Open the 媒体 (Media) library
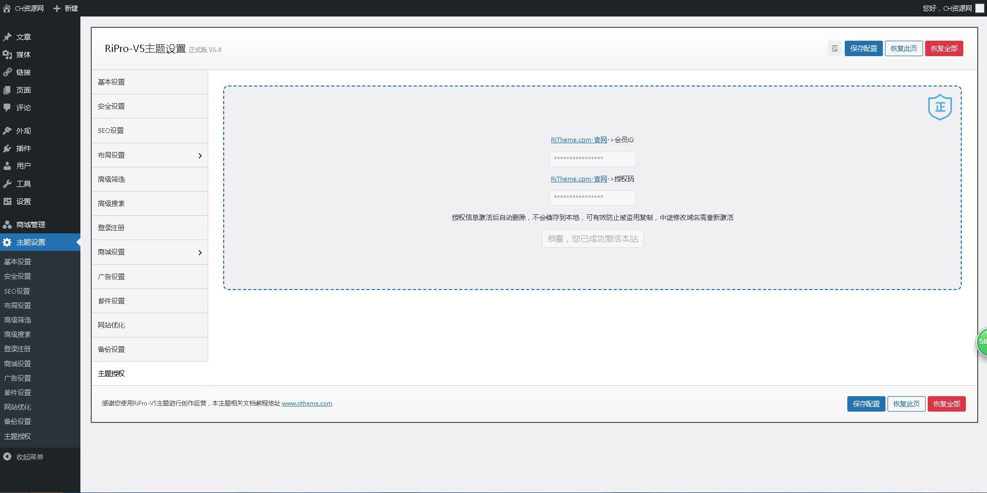Viewport: 987px width, 493px height. tap(22, 55)
